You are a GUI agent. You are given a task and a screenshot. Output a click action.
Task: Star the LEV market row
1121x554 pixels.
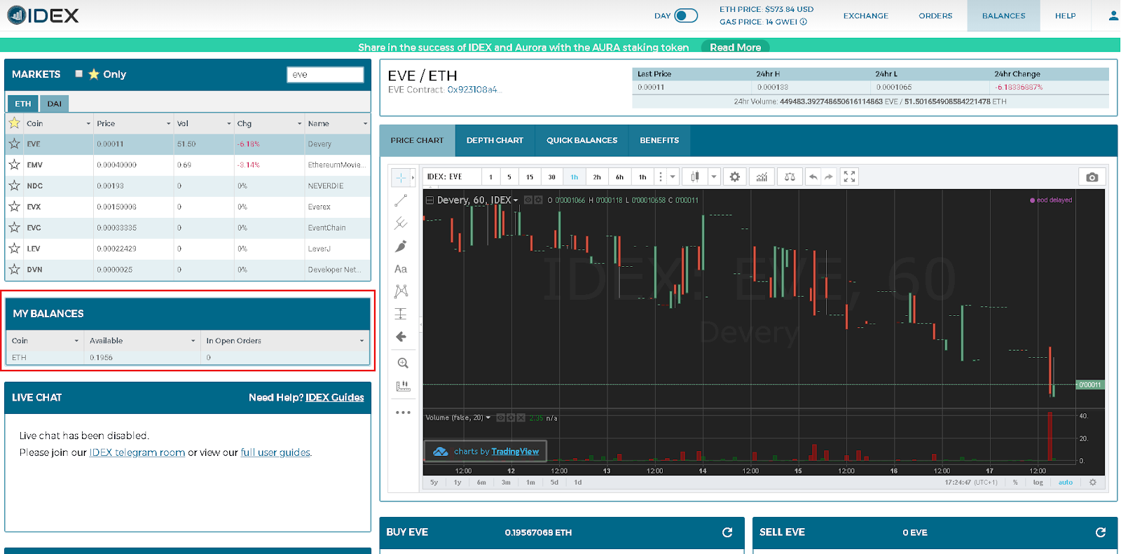tap(14, 249)
